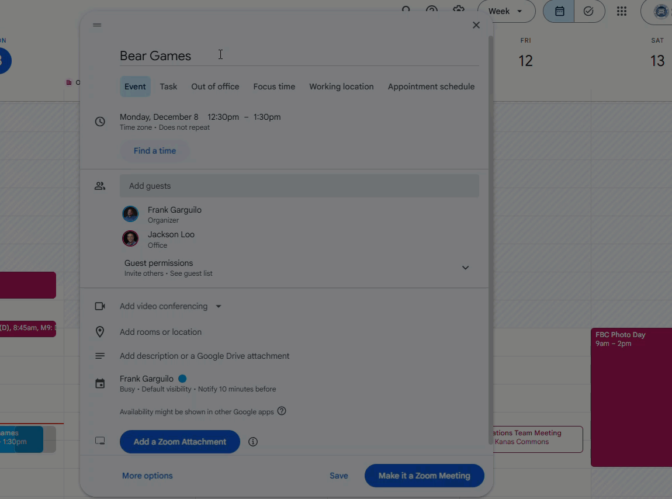Focus the Add guests field

point(299,186)
